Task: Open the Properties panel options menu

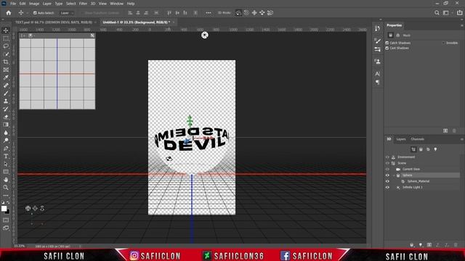Action: [x=462, y=25]
